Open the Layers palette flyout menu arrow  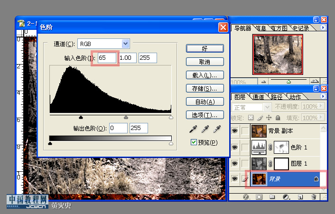323,96
